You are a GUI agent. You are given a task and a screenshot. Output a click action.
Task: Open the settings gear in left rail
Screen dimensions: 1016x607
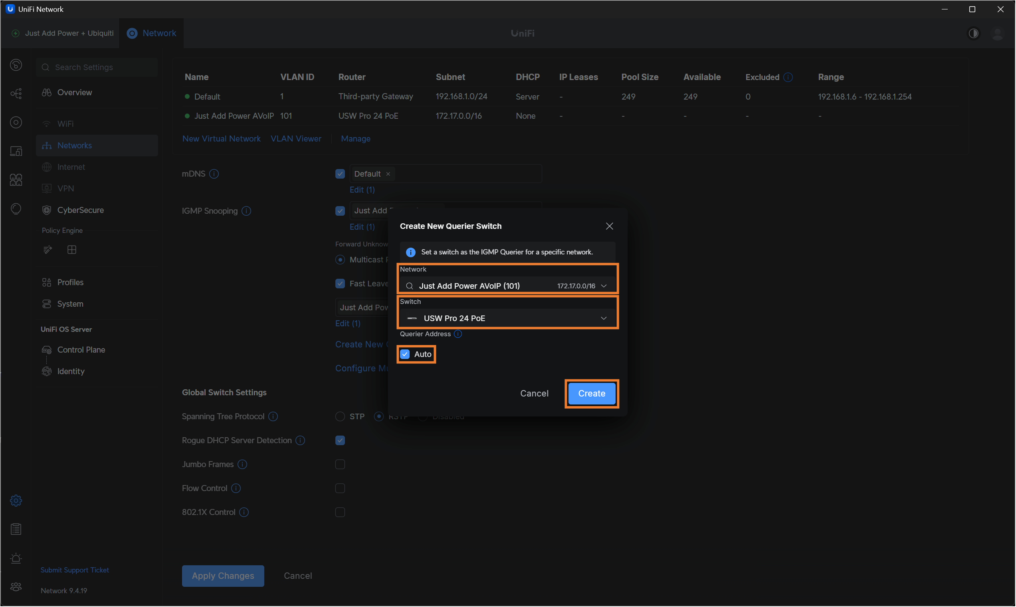(x=16, y=500)
